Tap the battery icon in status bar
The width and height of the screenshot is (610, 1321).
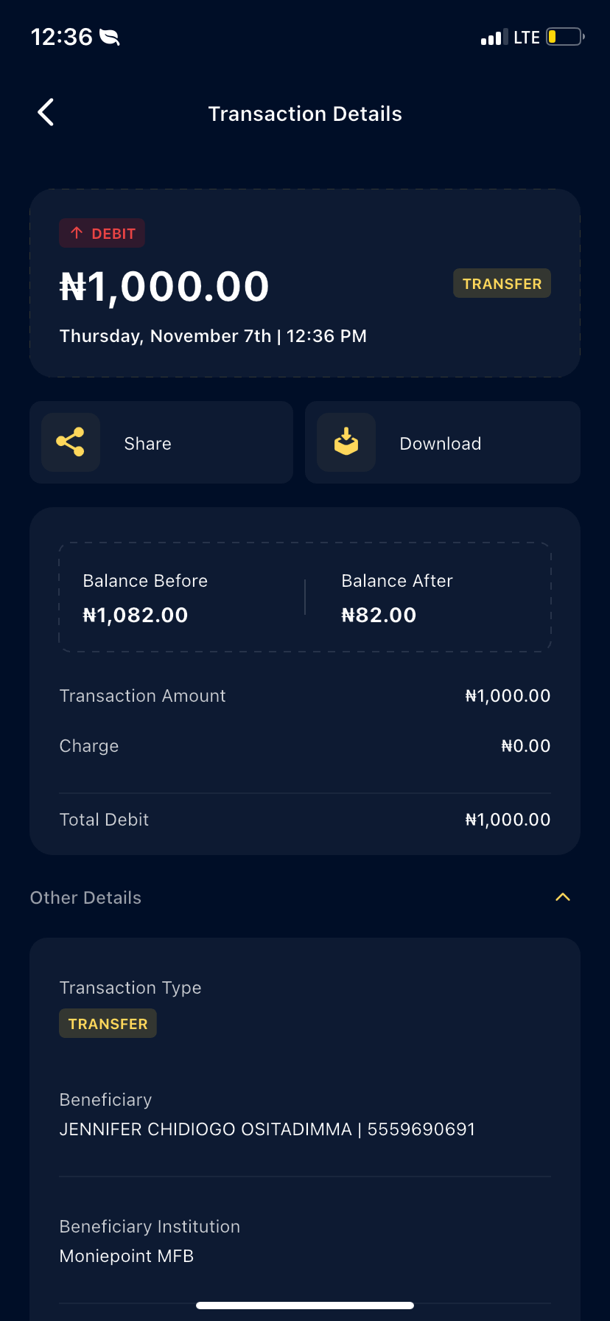click(x=564, y=37)
